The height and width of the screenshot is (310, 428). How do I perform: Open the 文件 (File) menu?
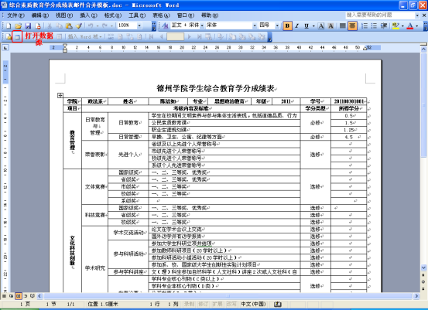click(x=15, y=15)
